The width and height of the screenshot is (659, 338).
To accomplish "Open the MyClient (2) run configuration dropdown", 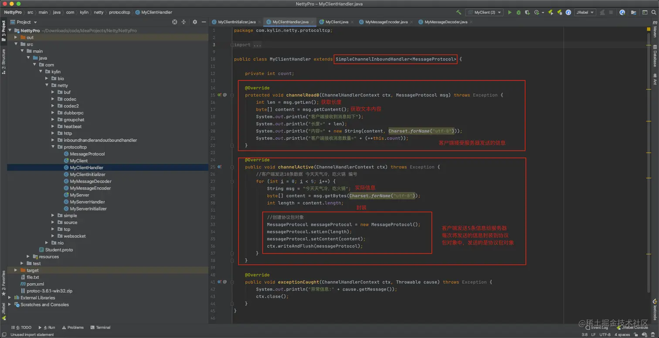I will (485, 13).
